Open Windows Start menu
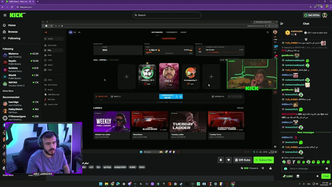The image size is (332, 187). coord(101,184)
